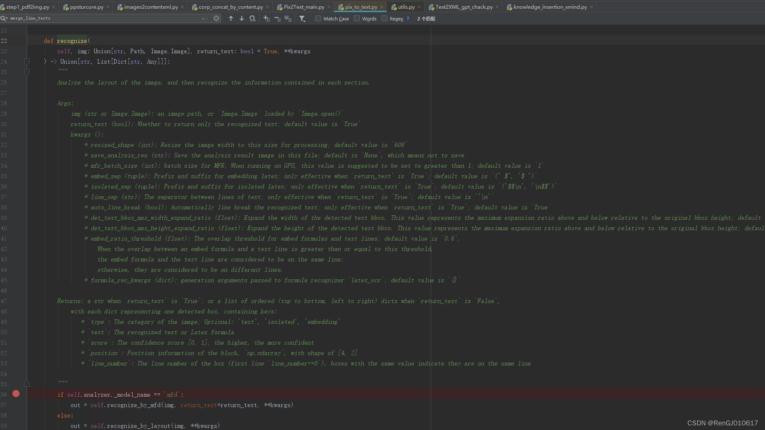Enable the Match Case checkbox
Screen dimensions: 765x430
point(318,18)
